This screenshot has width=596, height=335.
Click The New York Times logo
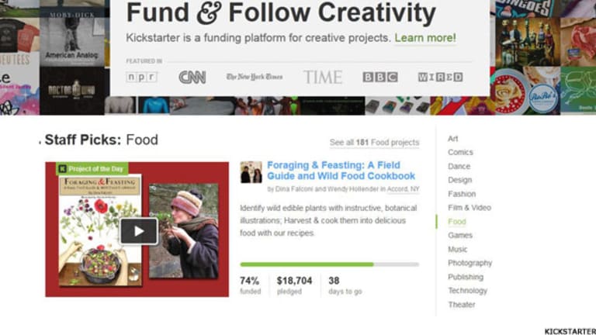point(255,77)
